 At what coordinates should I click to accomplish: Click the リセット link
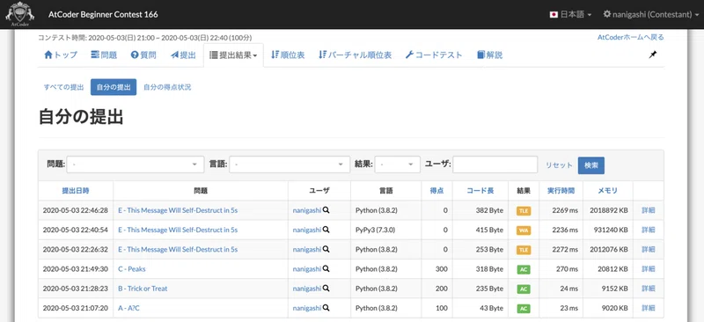point(559,165)
